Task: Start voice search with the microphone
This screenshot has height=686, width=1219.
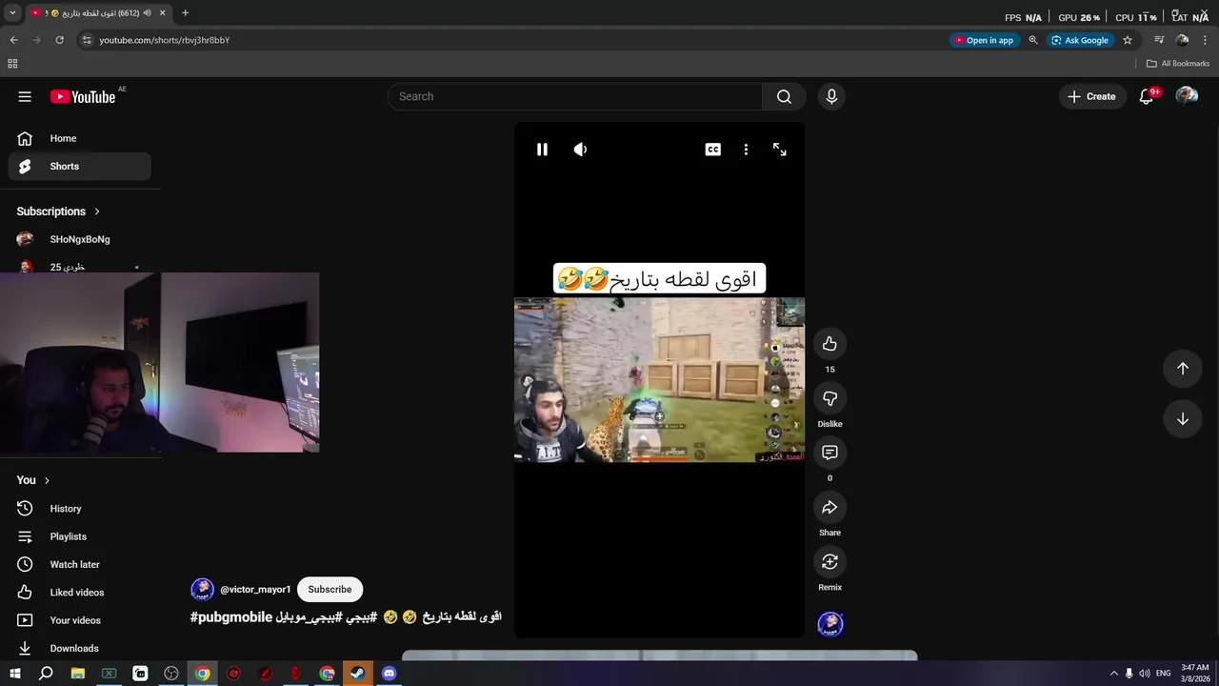Action: click(831, 96)
